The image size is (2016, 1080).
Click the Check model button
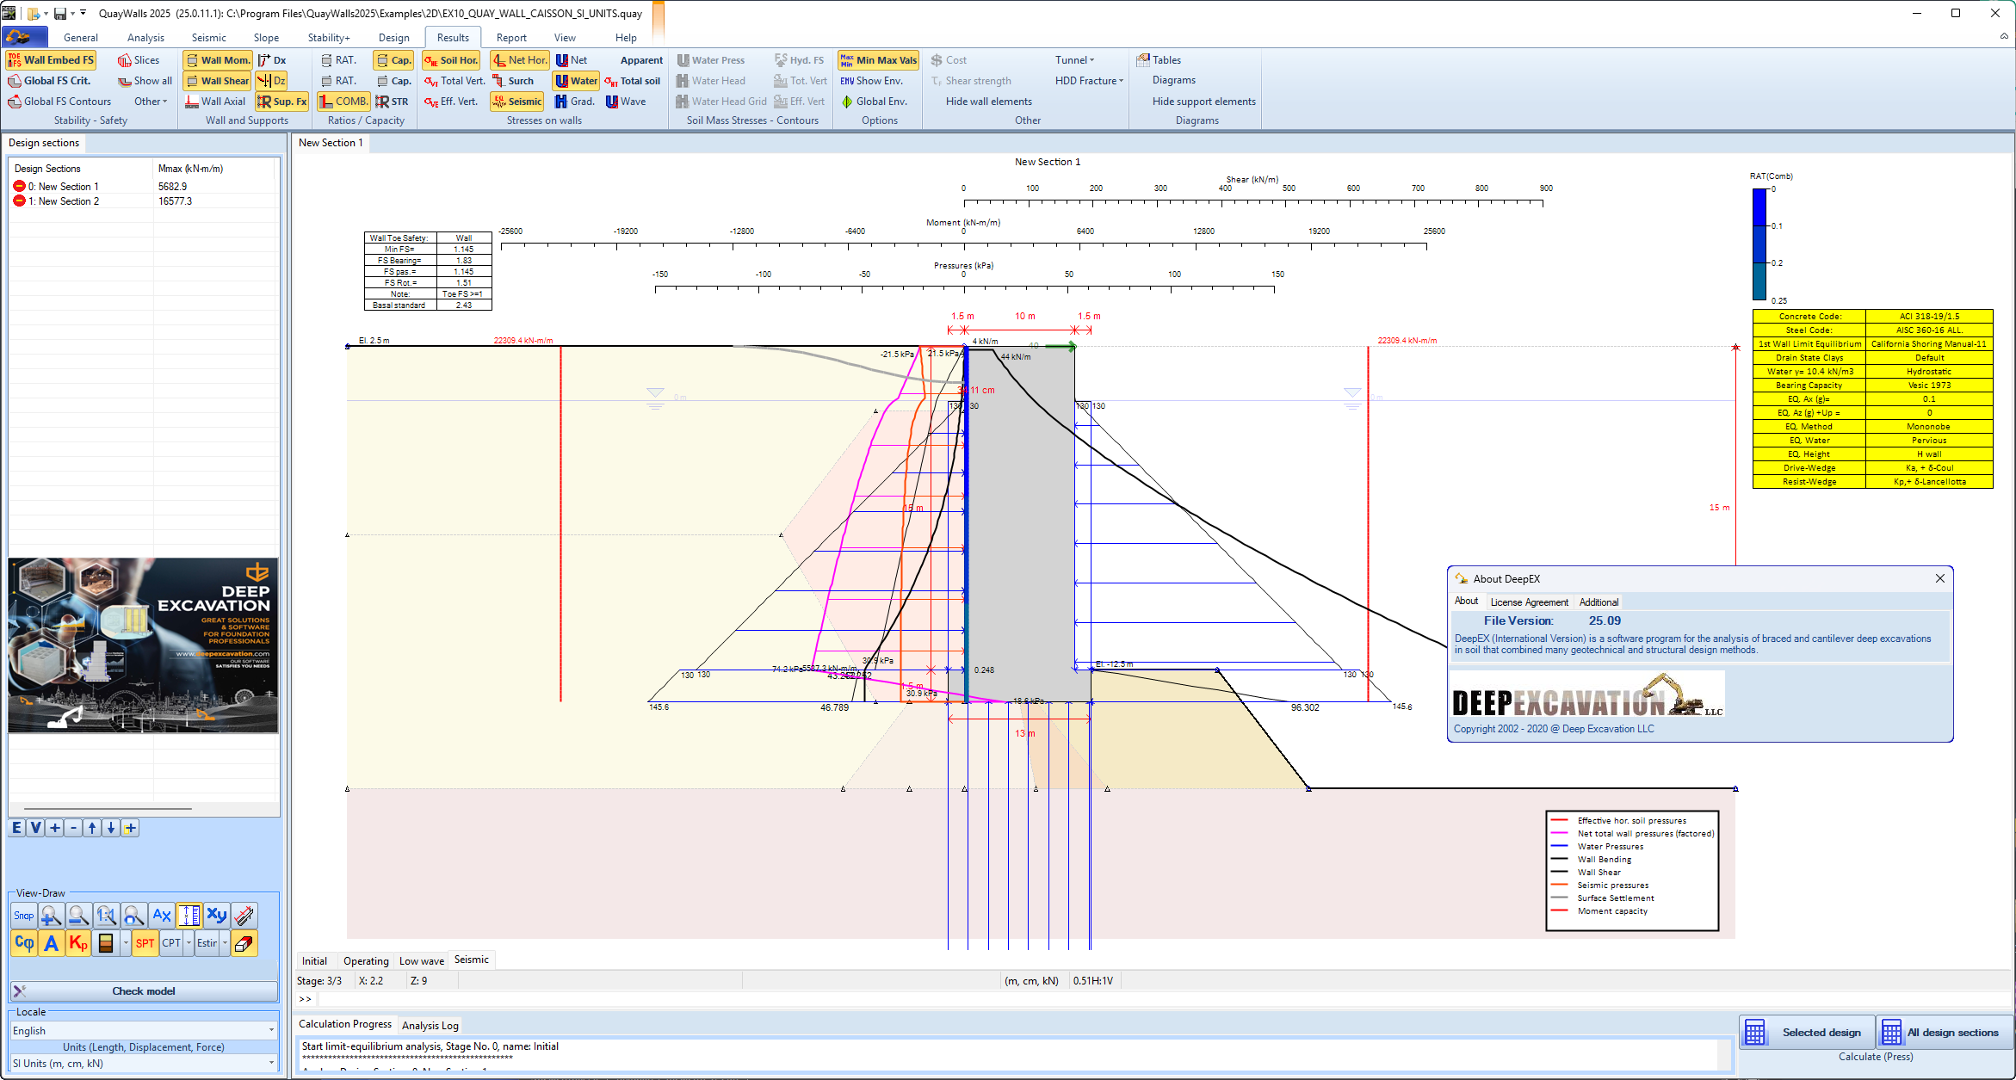[144, 991]
